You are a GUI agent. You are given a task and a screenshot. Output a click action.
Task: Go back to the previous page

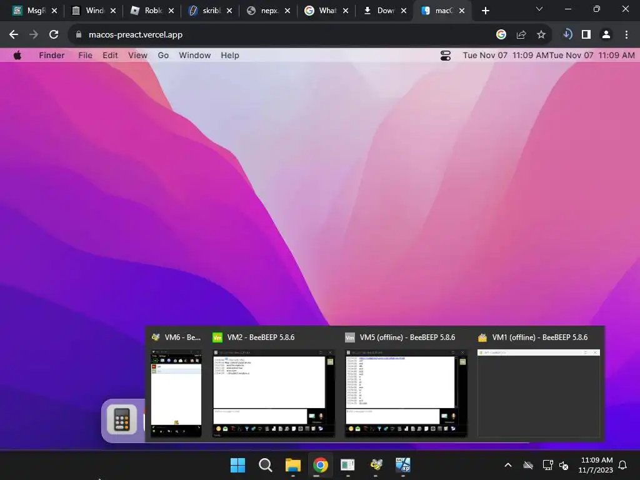pos(14,35)
